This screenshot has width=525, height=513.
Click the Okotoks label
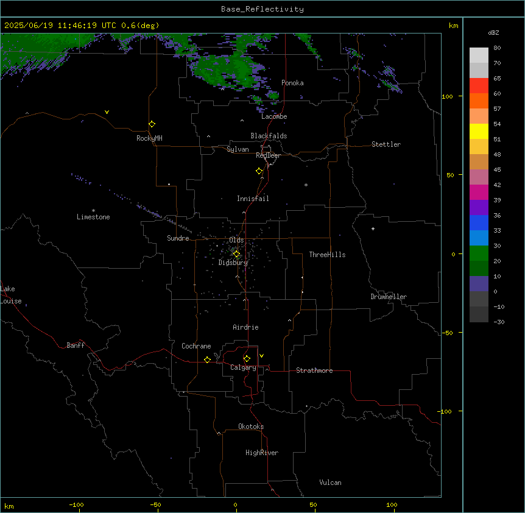(251, 426)
